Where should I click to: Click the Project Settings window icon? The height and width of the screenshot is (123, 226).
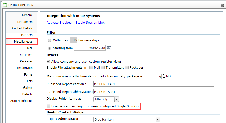click(x=5, y=5)
